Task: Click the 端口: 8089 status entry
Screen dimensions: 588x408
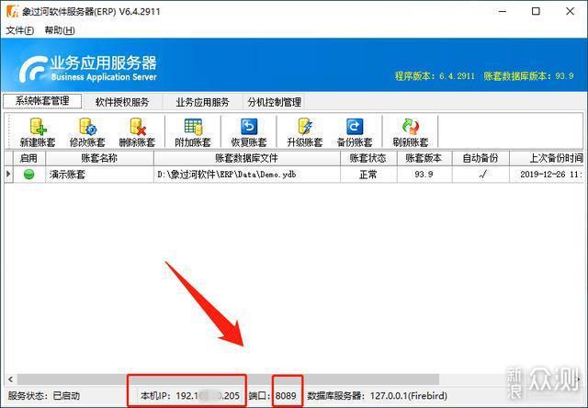Action: tap(272, 396)
